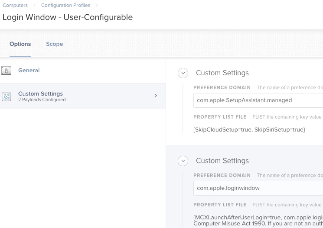
Task: Collapse the loginwindow Custom Settings section
Action: pyautogui.click(x=183, y=161)
